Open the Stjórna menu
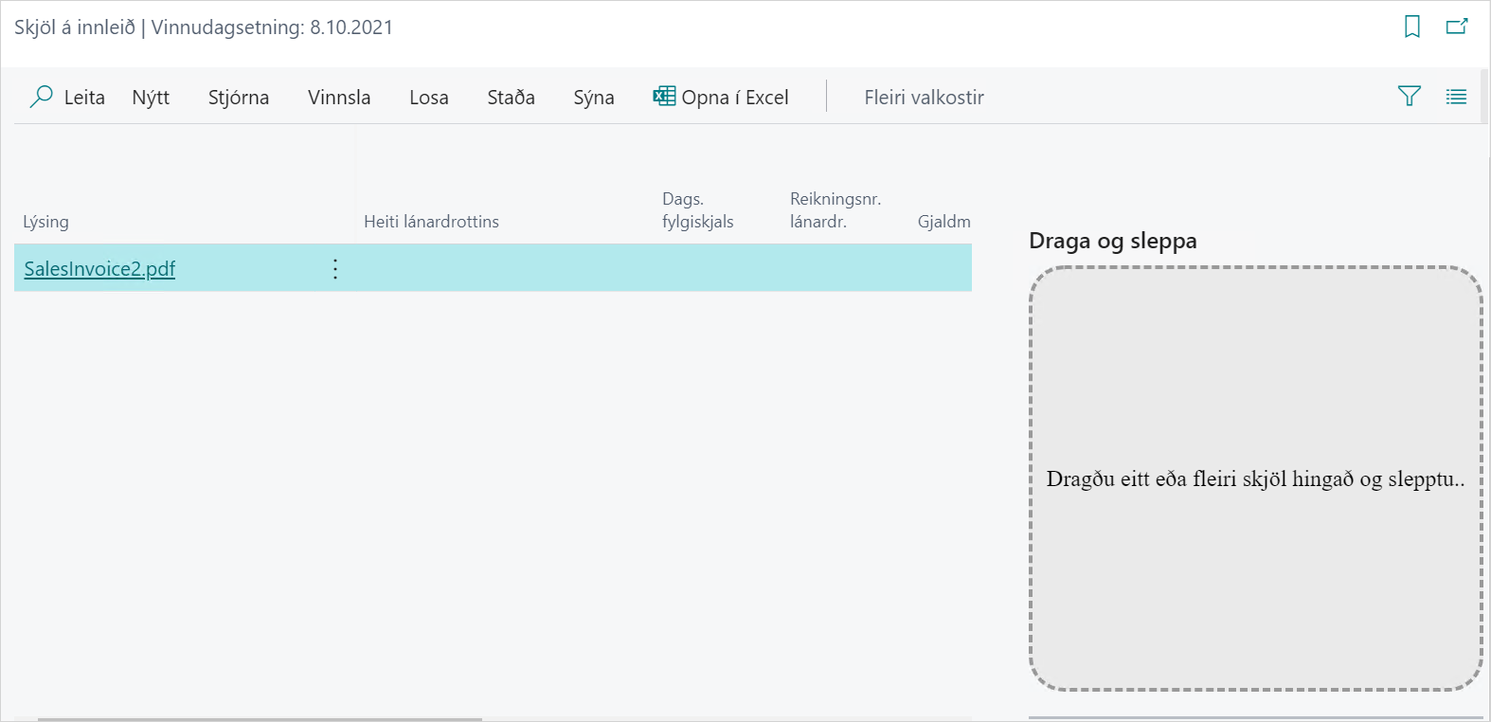 click(x=238, y=98)
